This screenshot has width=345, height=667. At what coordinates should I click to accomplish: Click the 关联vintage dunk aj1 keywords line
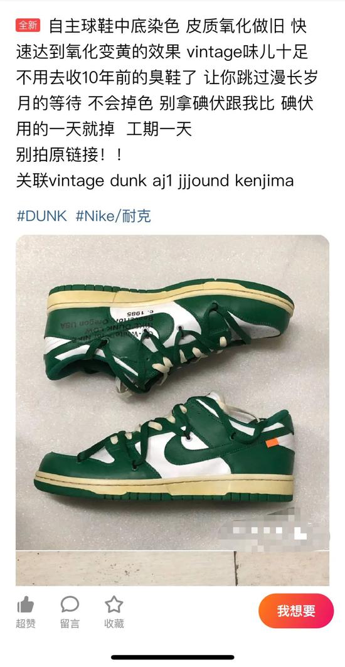155,181
